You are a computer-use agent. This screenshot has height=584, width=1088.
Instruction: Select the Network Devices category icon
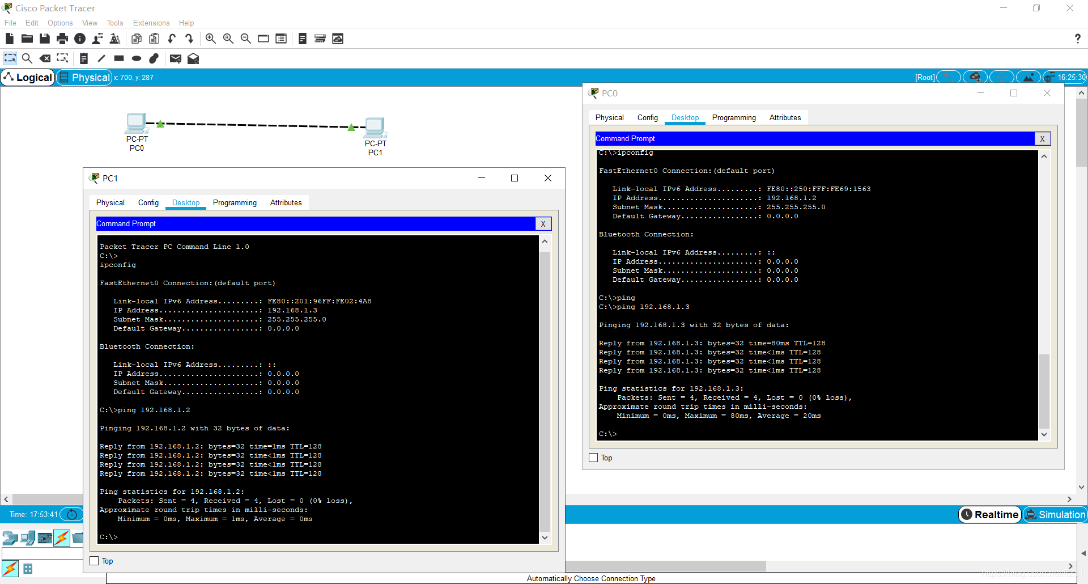tap(10, 538)
